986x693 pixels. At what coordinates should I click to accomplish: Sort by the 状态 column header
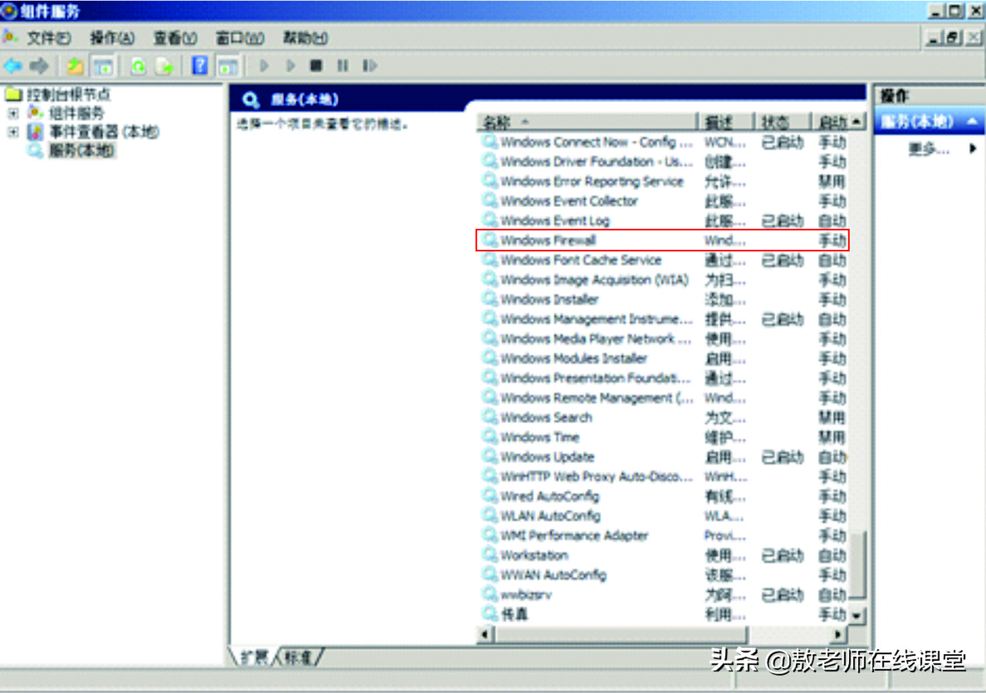click(x=784, y=122)
